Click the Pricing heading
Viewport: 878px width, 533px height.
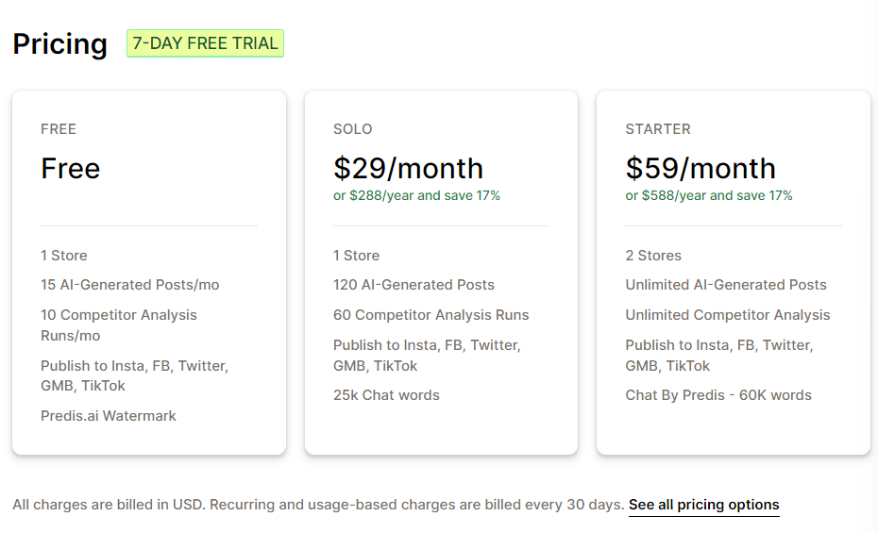click(60, 43)
